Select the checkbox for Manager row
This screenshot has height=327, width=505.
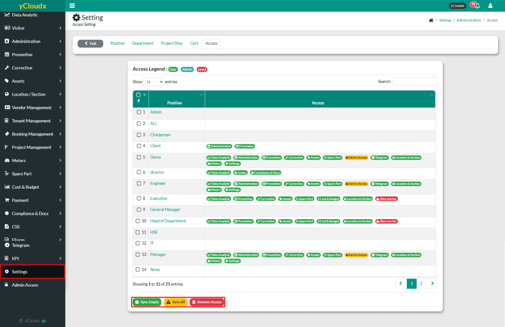point(139,255)
